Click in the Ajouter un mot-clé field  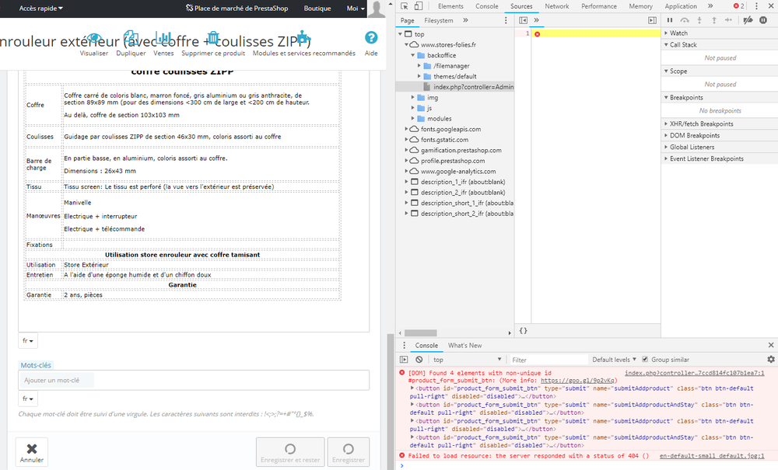click(x=194, y=381)
